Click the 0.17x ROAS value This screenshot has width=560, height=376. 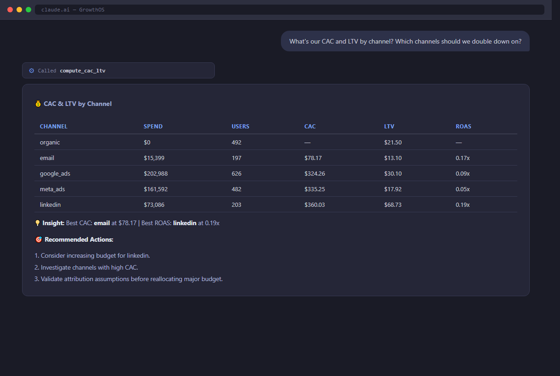(x=463, y=158)
